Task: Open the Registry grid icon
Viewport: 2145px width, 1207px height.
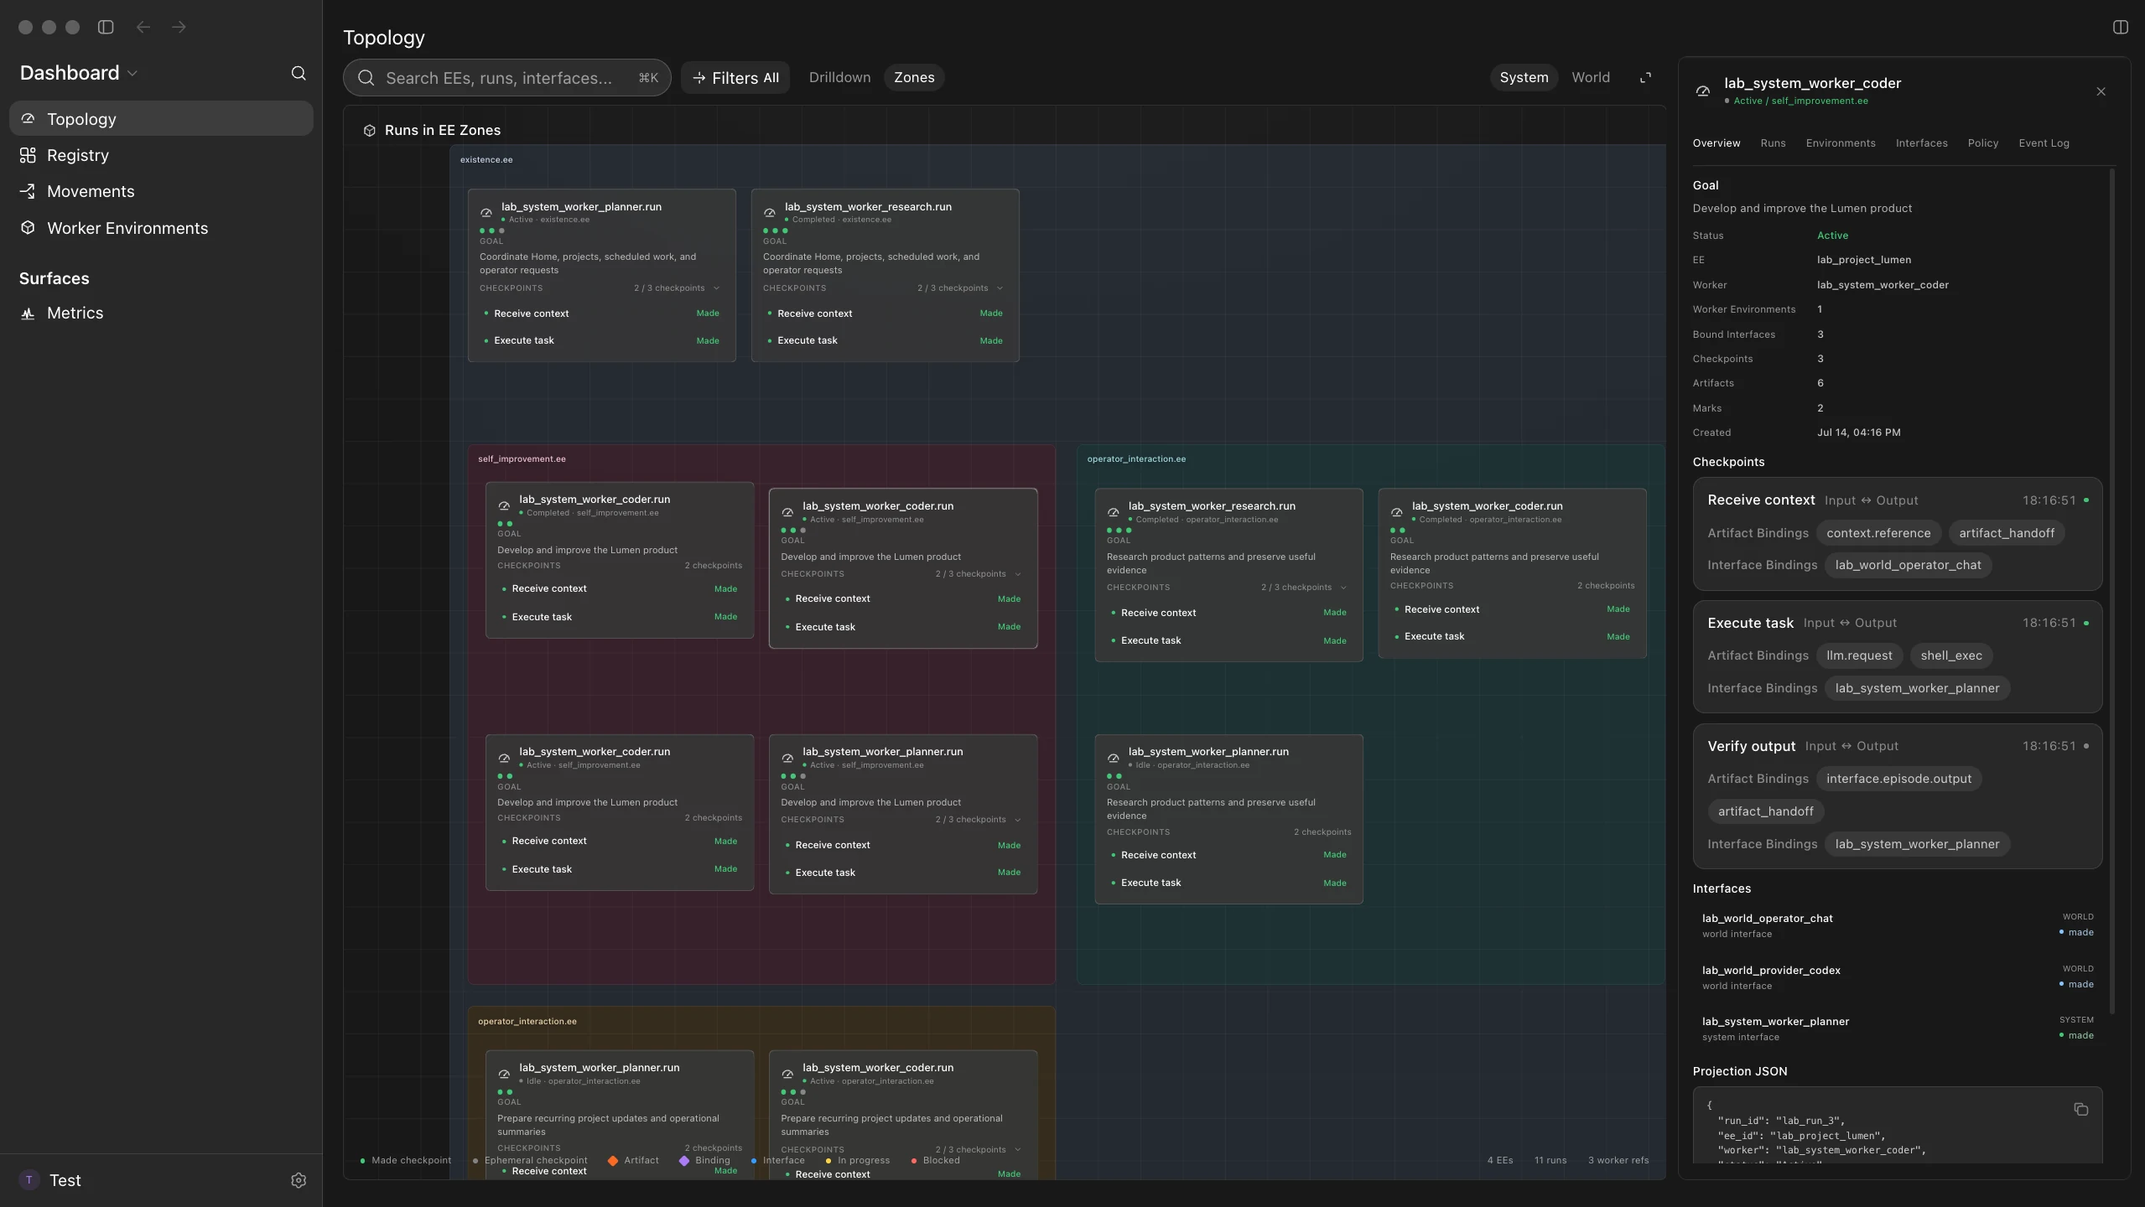Action: tap(28, 155)
